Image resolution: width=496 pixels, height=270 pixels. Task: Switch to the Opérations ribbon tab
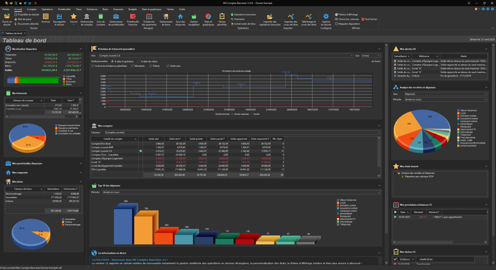click(x=47, y=9)
